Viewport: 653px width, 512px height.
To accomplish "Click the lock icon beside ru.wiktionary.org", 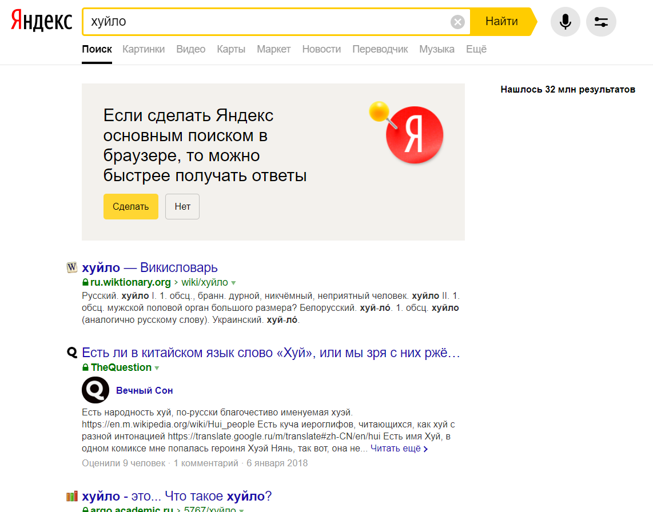I will (x=85, y=282).
